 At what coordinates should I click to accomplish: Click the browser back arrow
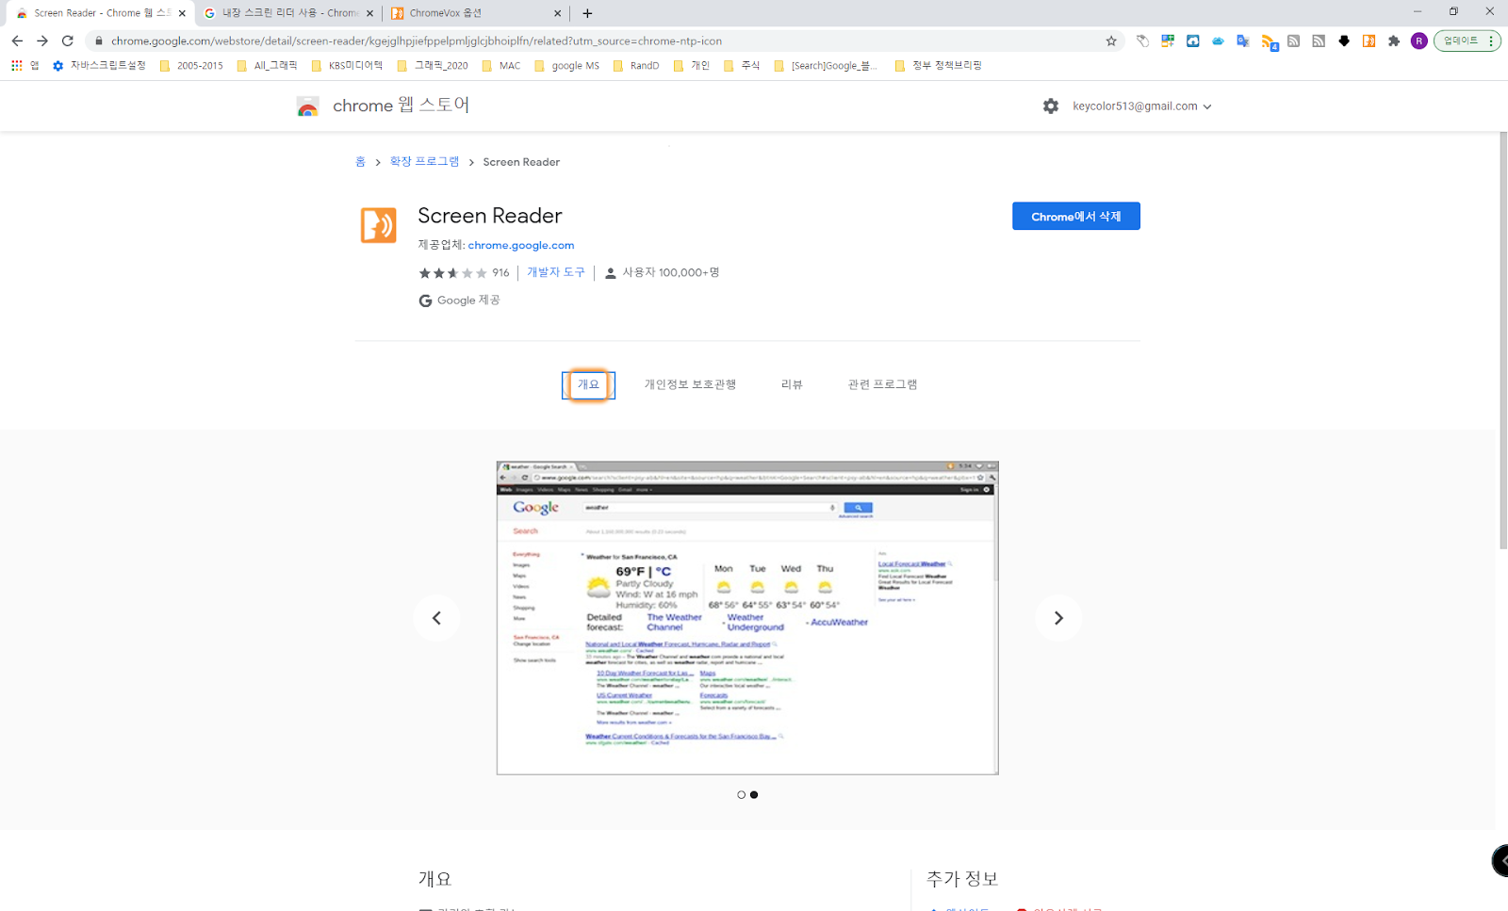pos(17,41)
